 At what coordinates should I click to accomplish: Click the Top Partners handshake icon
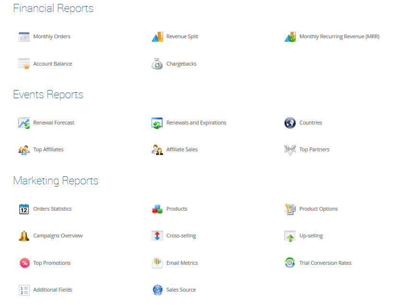pos(290,150)
